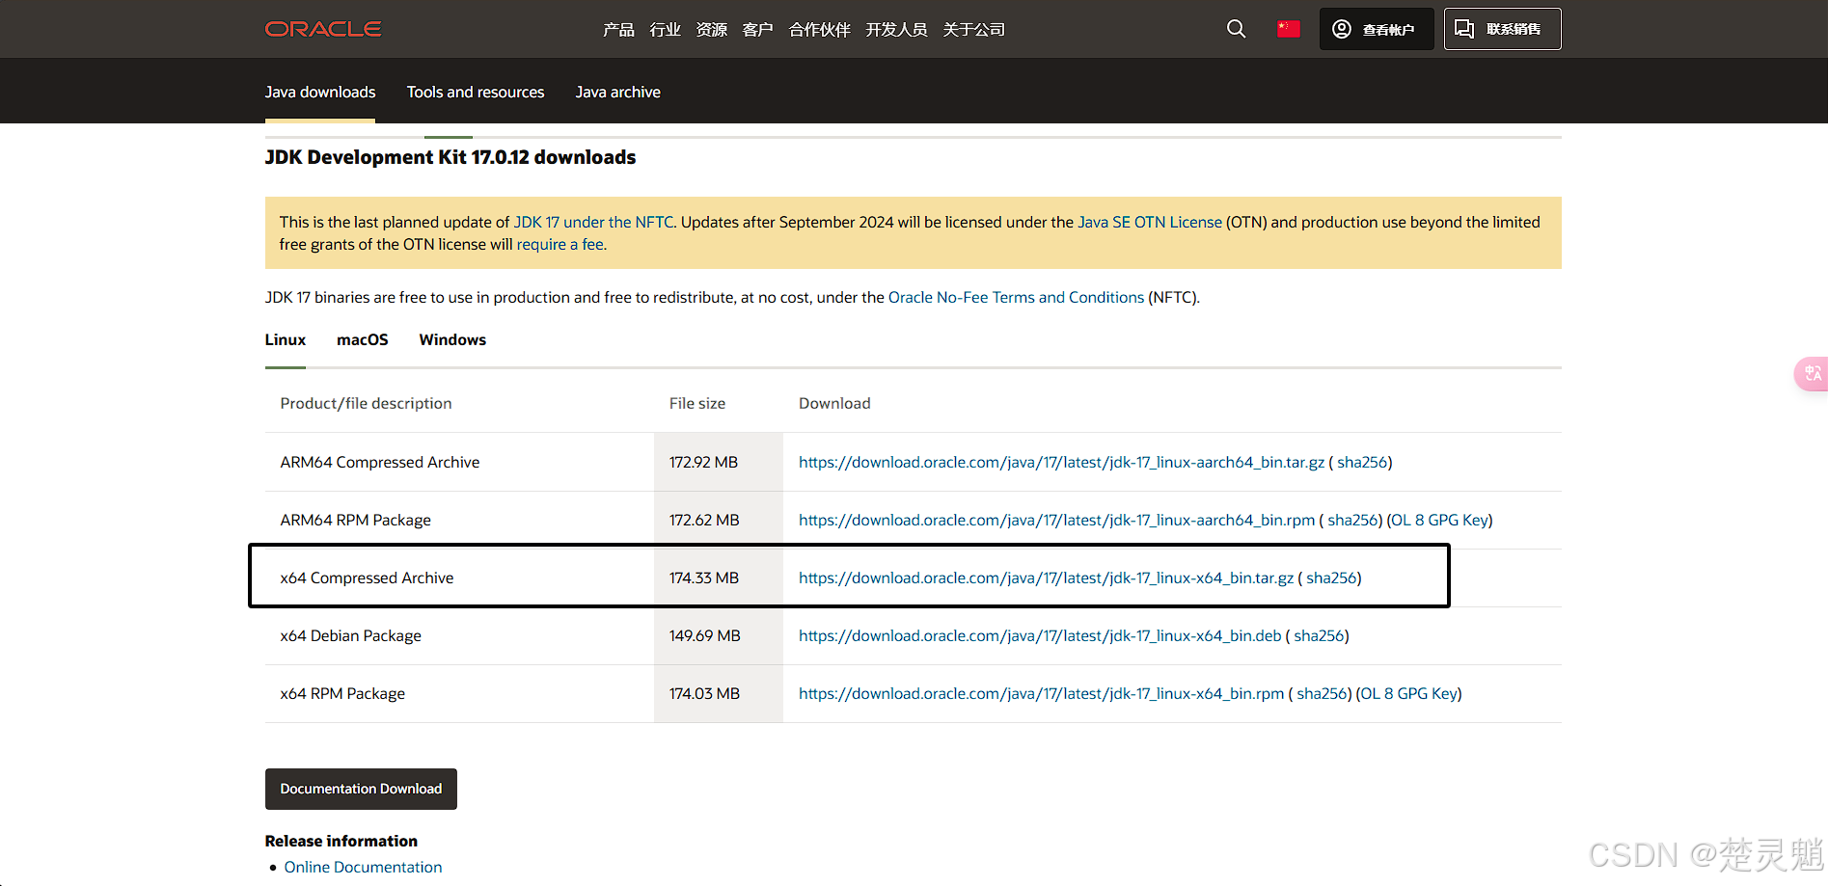Open the 客户 menu

pyautogui.click(x=757, y=30)
